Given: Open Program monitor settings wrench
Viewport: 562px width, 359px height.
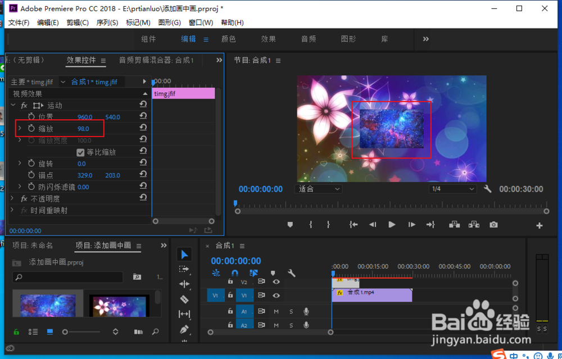Looking at the screenshot, I should pyautogui.click(x=487, y=189).
